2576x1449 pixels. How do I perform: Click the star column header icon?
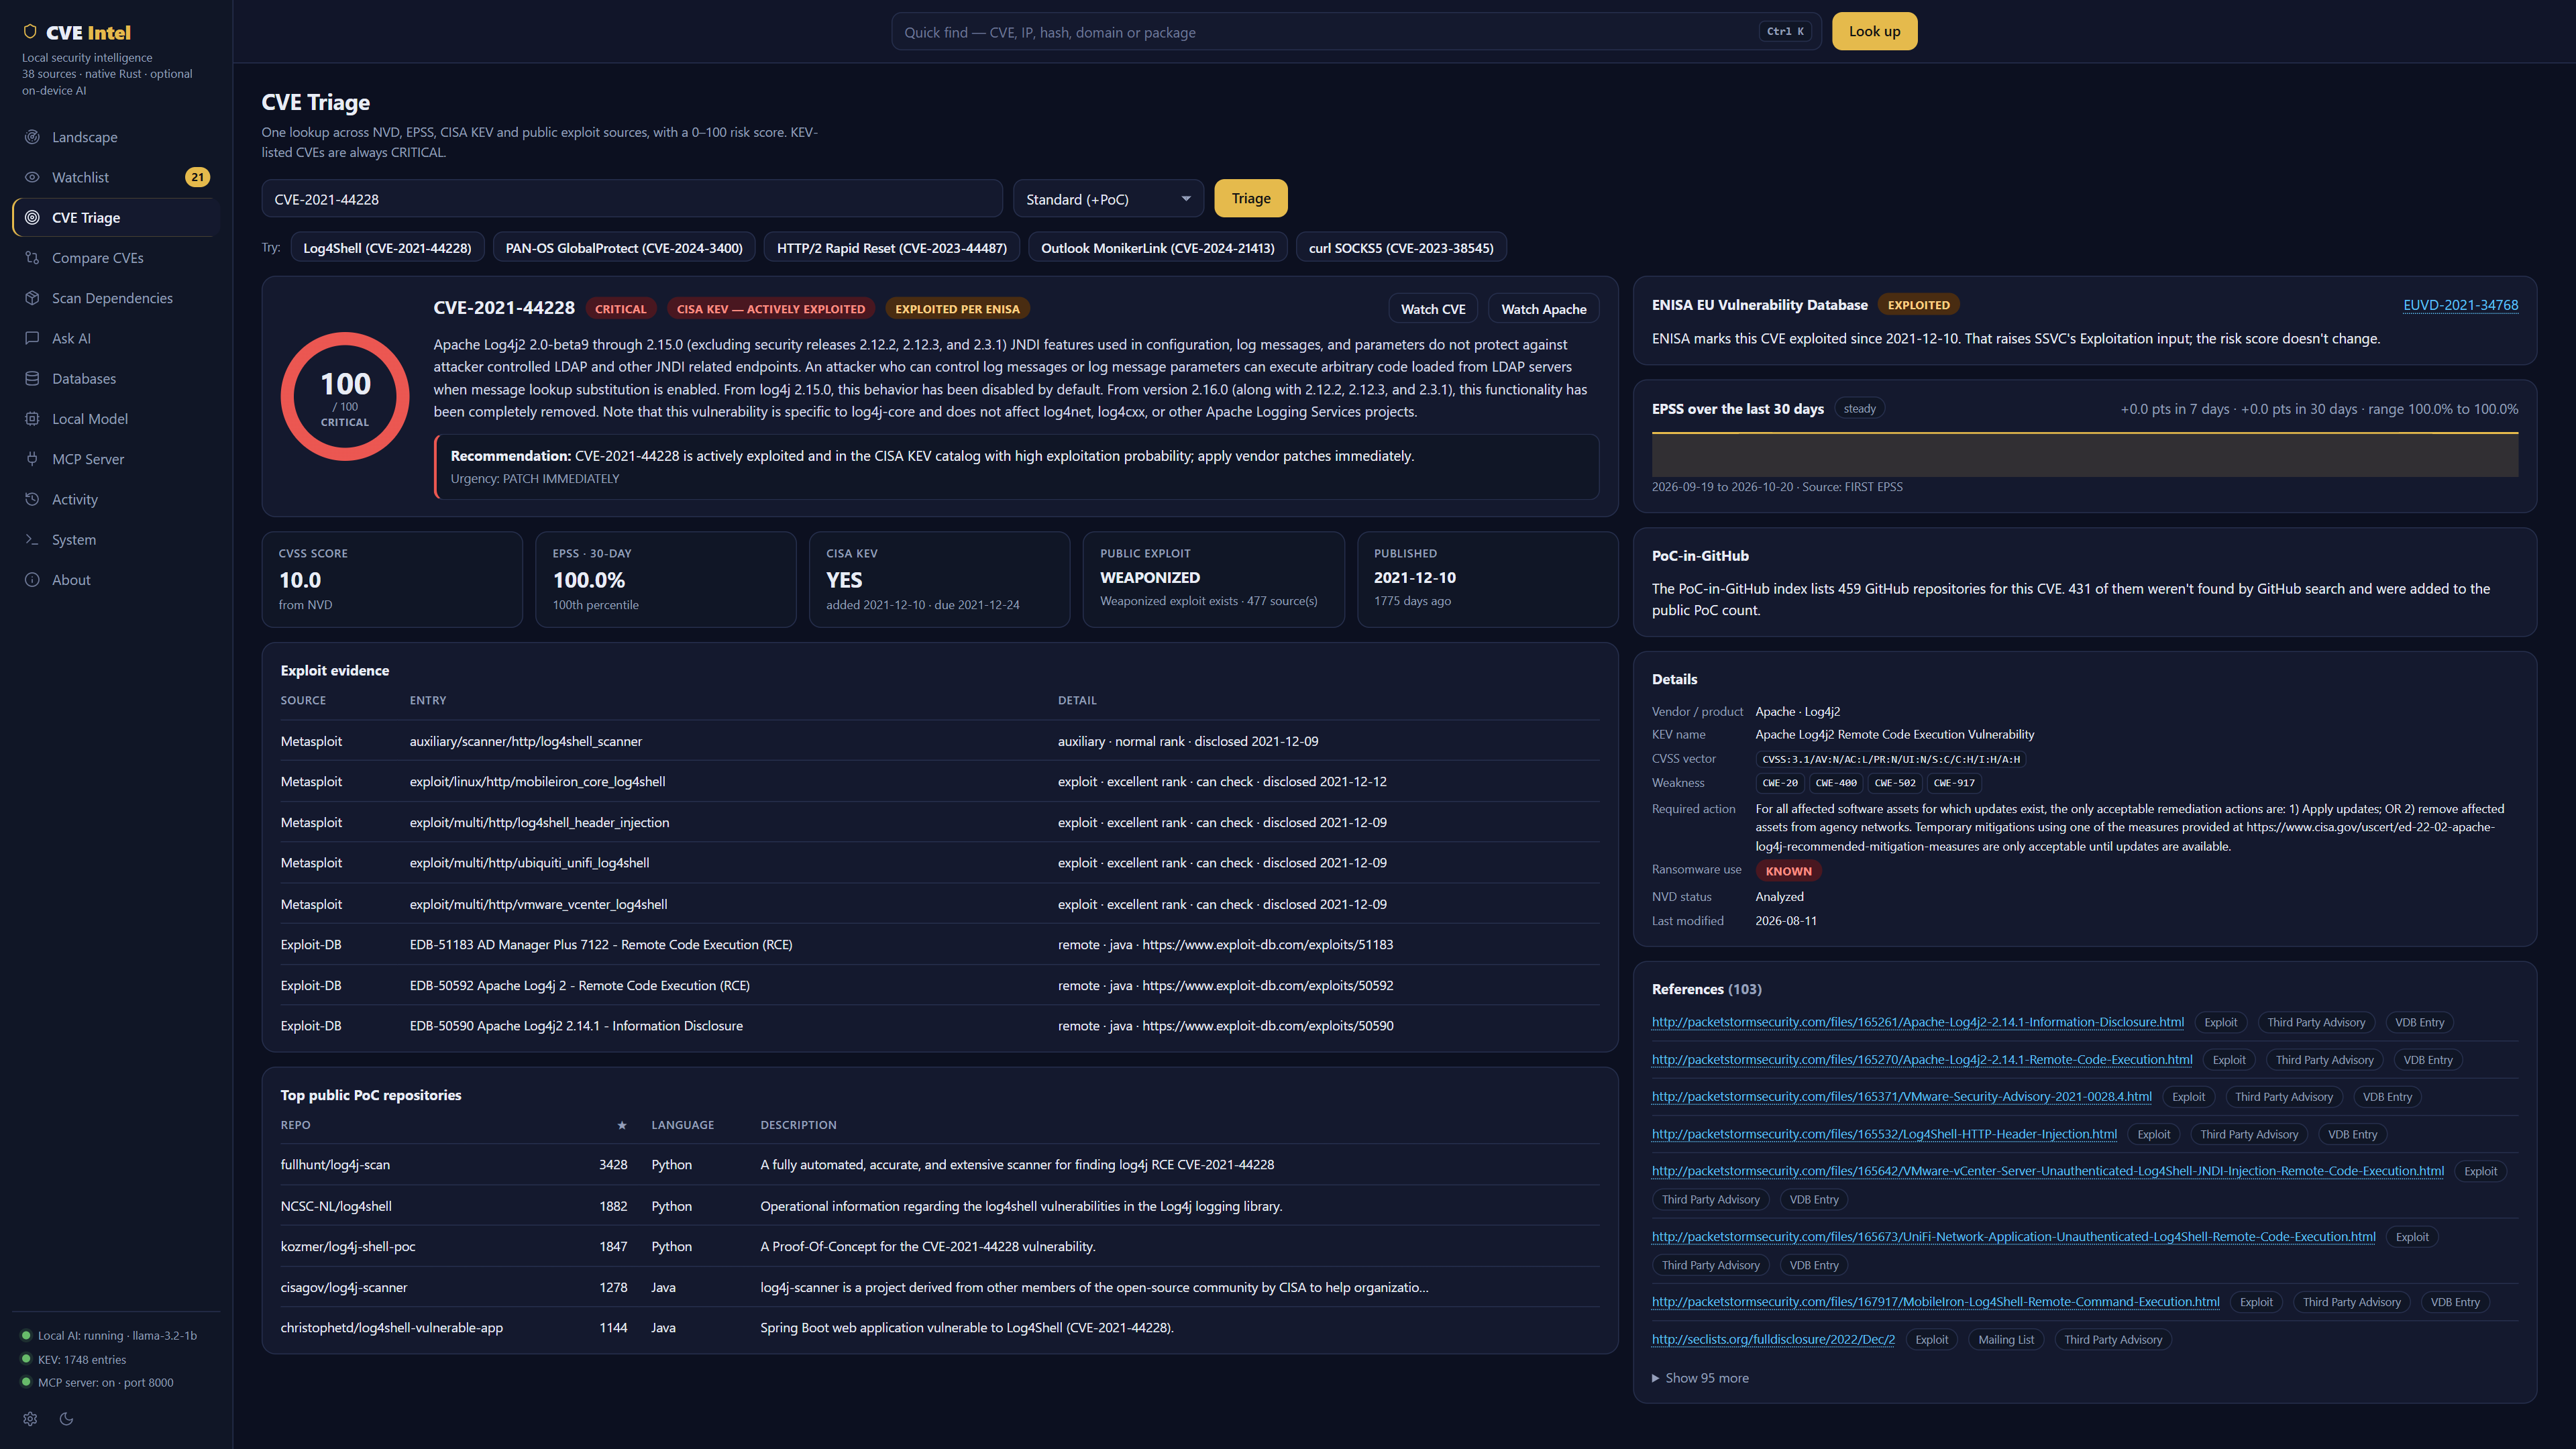pyautogui.click(x=622, y=1125)
